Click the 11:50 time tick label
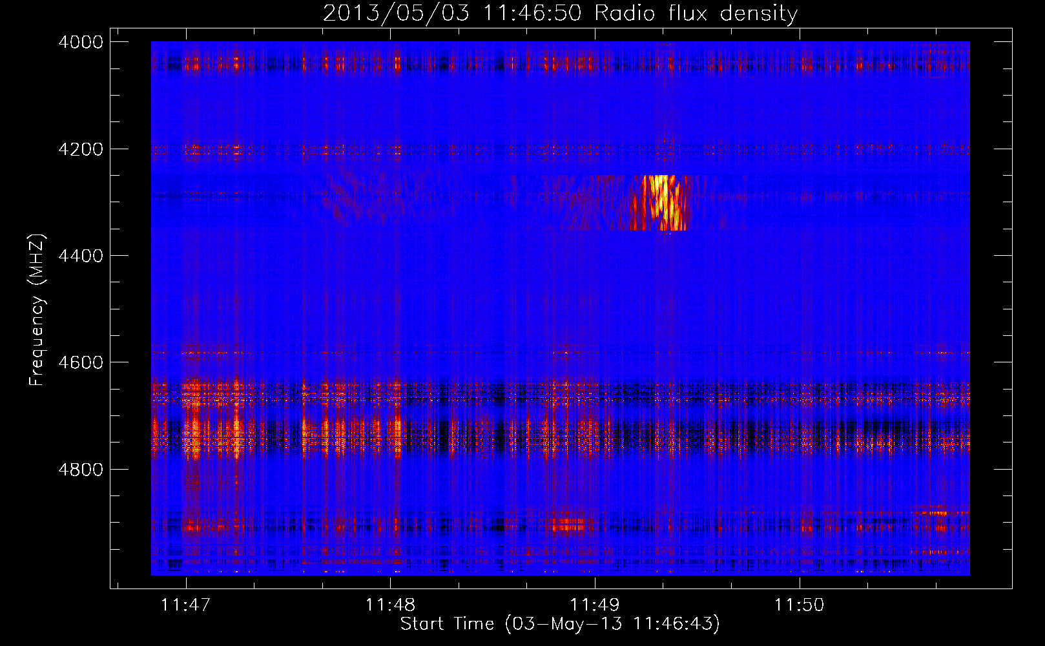Image resolution: width=1045 pixels, height=646 pixels. (799, 605)
